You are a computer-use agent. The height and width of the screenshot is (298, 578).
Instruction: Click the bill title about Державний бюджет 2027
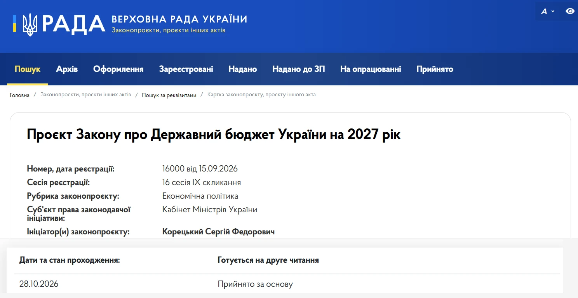click(x=214, y=135)
